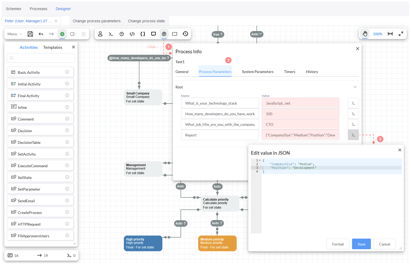Click the Small Company activity node
411x267 pixels.
tap(143, 97)
